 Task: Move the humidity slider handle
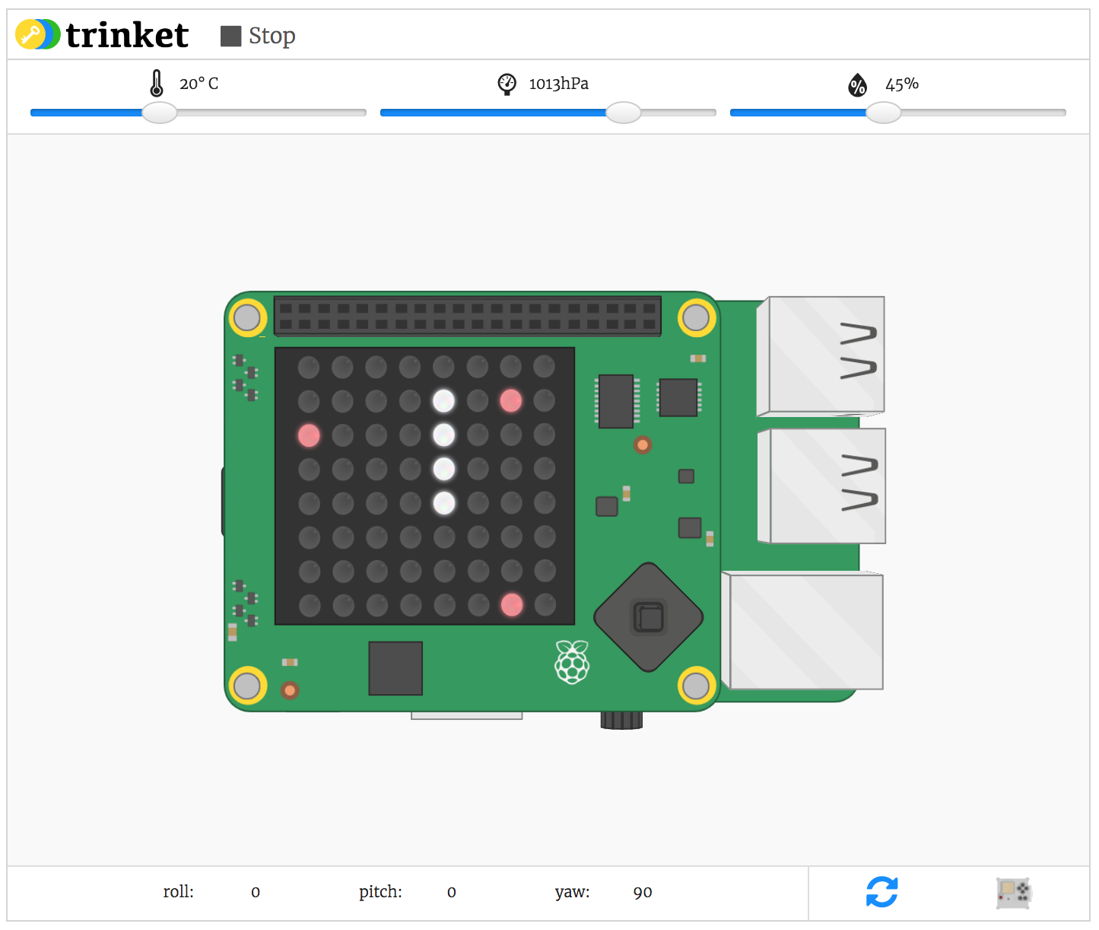tap(882, 113)
